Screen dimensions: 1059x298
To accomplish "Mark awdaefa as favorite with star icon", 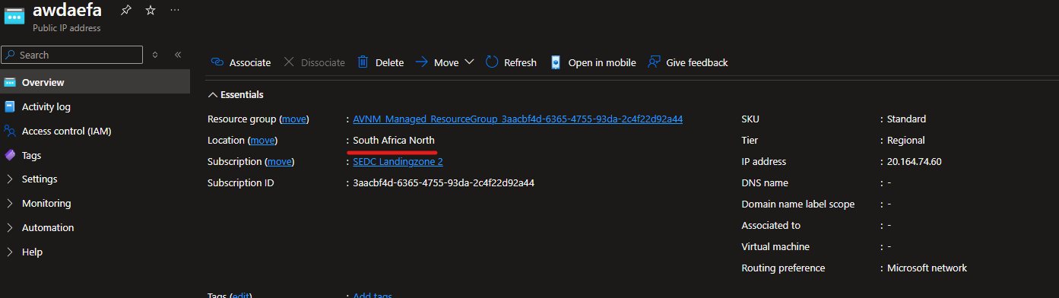I will (151, 10).
